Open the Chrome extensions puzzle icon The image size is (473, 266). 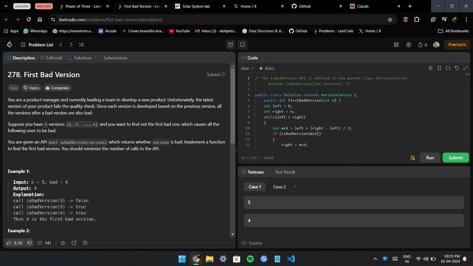point(417,20)
